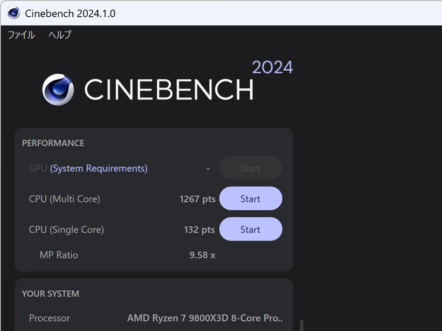
Task: Open the GPU System Requirements link
Action: (x=99, y=168)
